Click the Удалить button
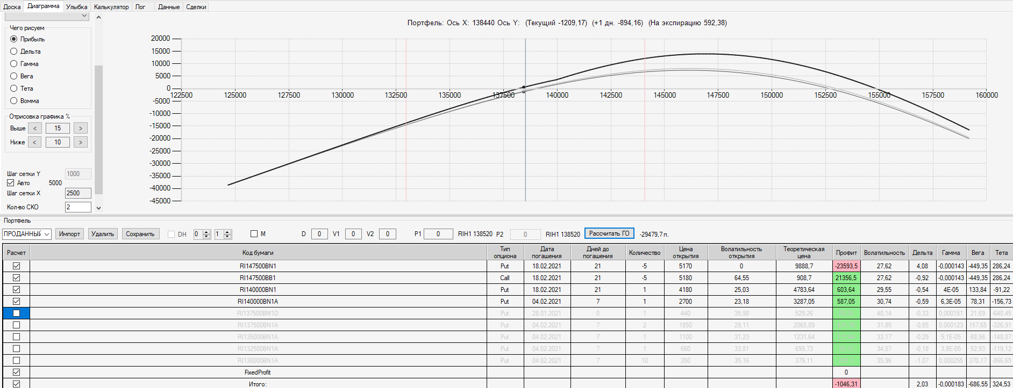Viewport: 1013px width, 388px height. [x=103, y=234]
